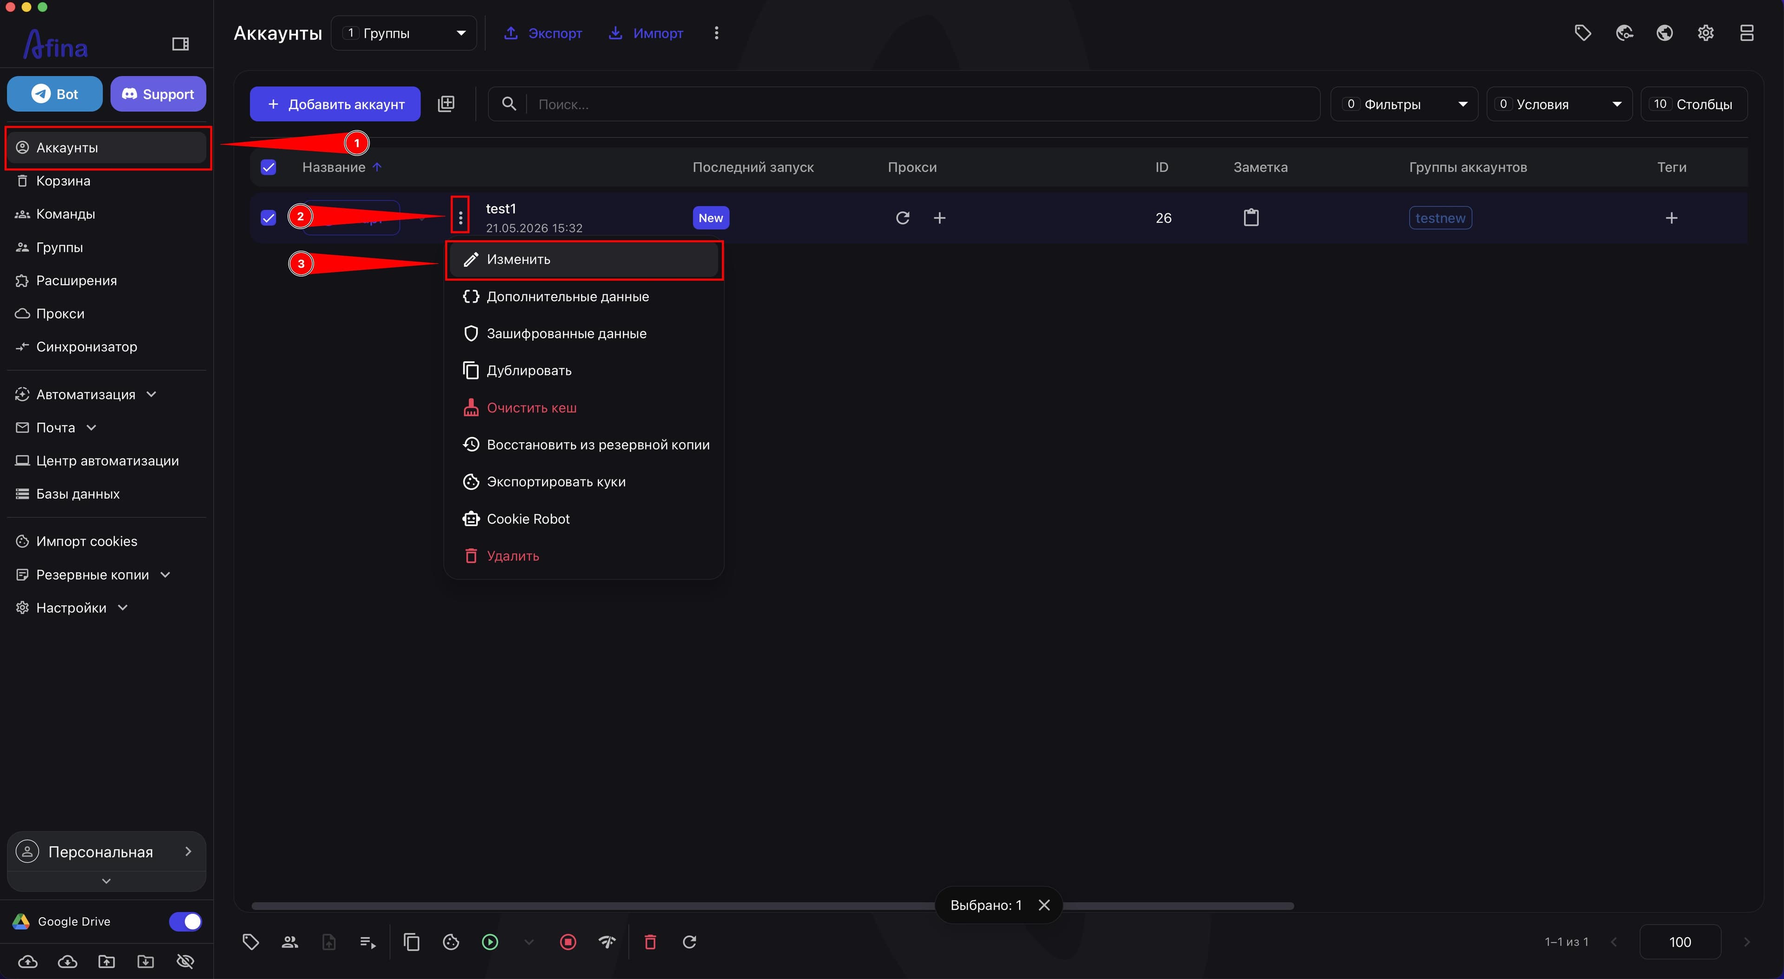Screen dimensions: 1784x979
Task: Expand the Почта section
Action: (55, 427)
